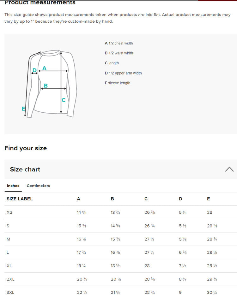Click the teal E sleeve marker in diagram
237x296 pixels.
[x=23, y=109]
